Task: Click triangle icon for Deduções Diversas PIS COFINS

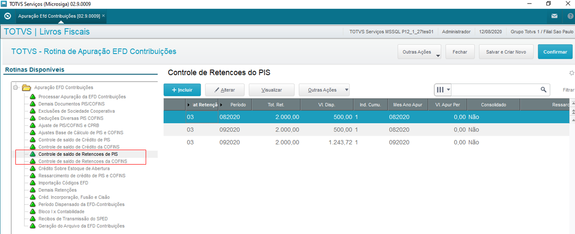Action: [33, 118]
